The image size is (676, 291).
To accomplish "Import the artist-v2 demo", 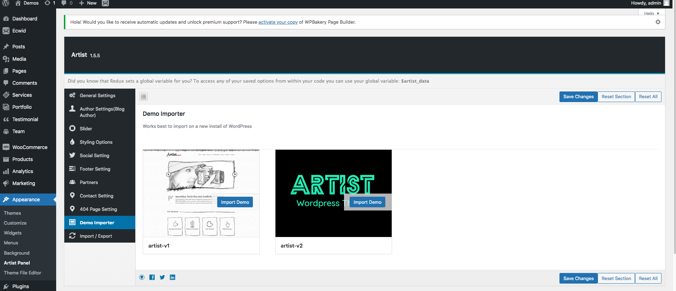I will tap(367, 202).
